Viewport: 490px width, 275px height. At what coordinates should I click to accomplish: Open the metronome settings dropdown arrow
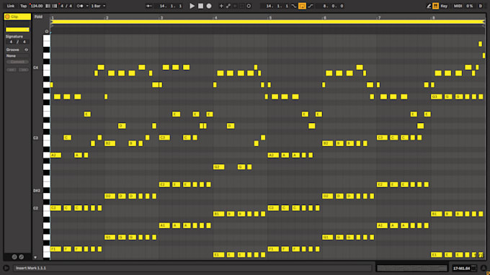pos(87,6)
